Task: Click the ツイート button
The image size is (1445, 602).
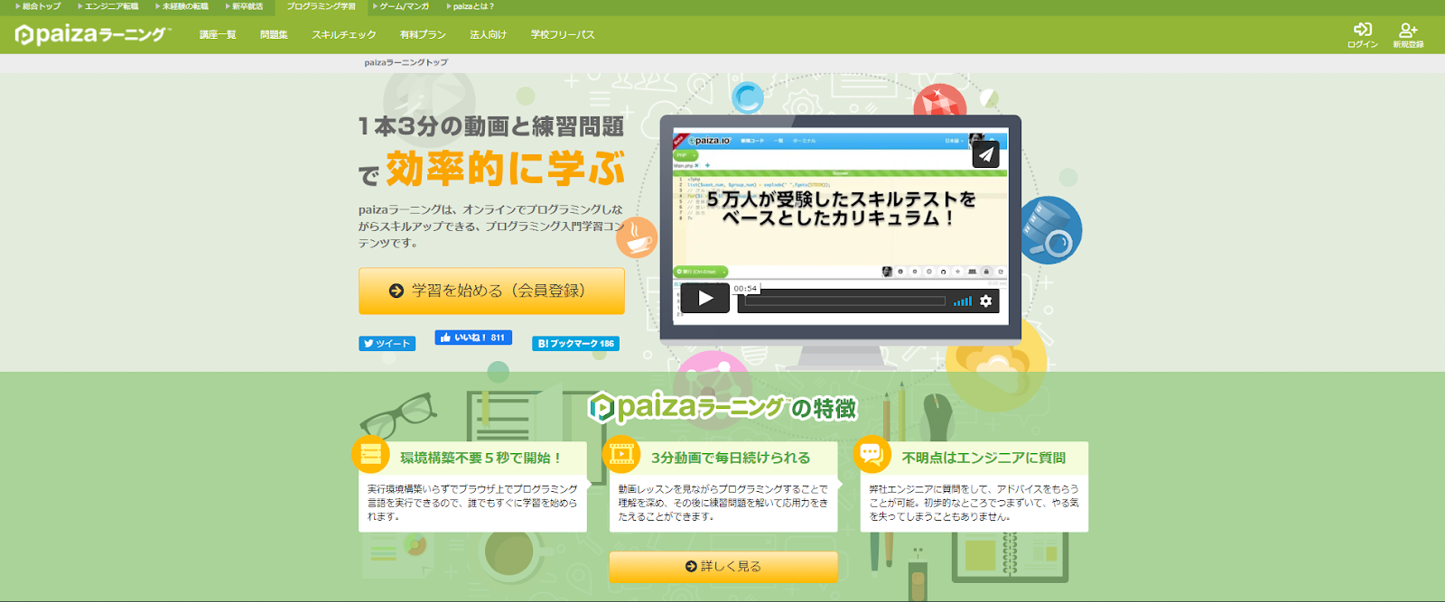Action: [x=387, y=343]
